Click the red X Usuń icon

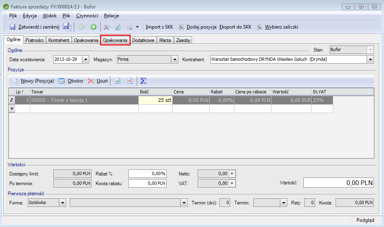(91, 81)
